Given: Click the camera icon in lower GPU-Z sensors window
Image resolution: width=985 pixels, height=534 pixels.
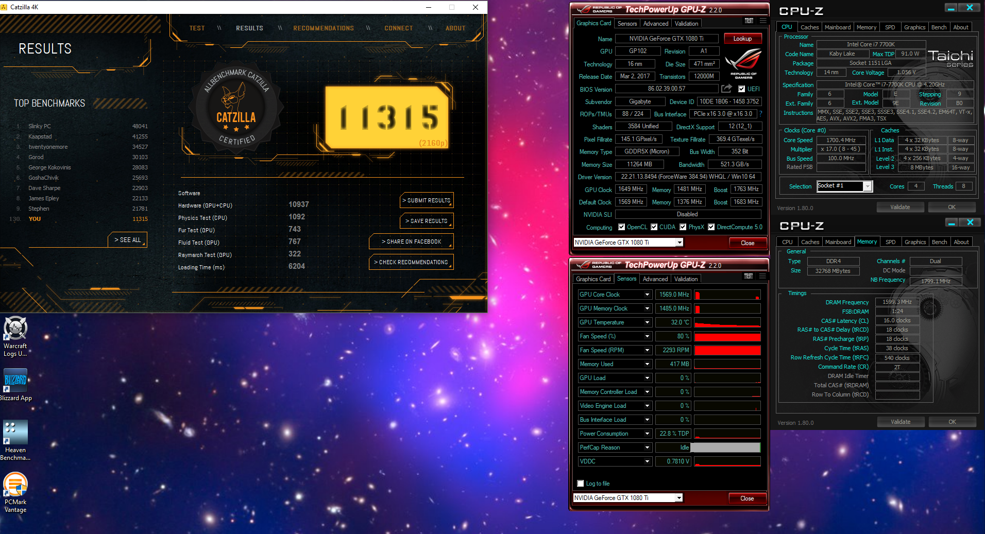Looking at the screenshot, I should [749, 277].
